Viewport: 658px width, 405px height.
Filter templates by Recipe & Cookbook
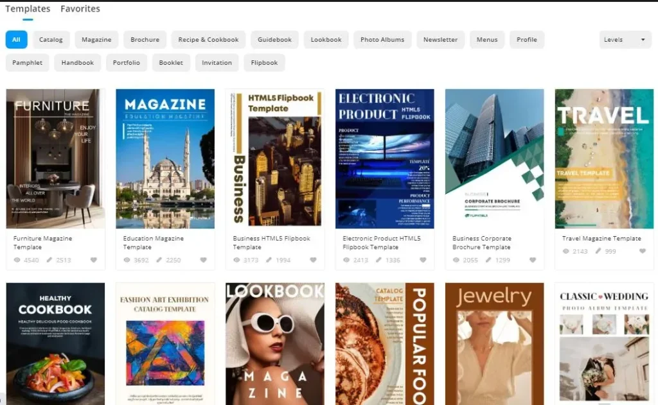pyautogui.click(x=208, y=40)
